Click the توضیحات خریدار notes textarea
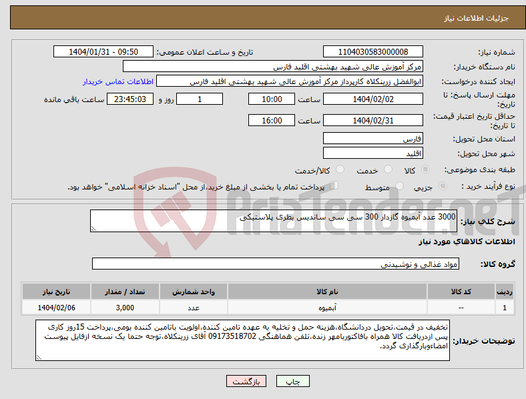526x399 pixels. pyautogui.click(x=242, y=340)
